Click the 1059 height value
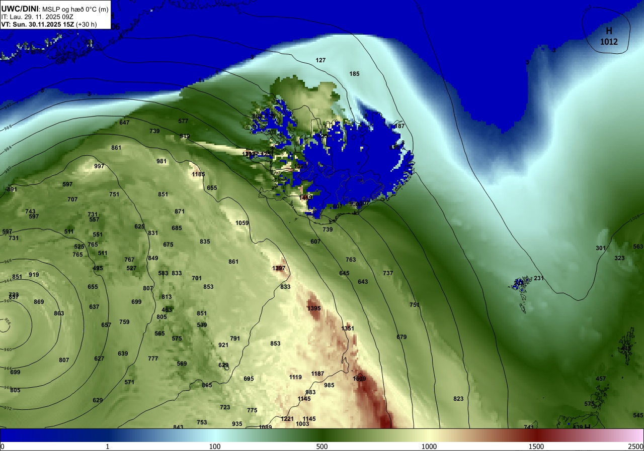This screenshot has height=451, width=644. [x=242, y=223]
